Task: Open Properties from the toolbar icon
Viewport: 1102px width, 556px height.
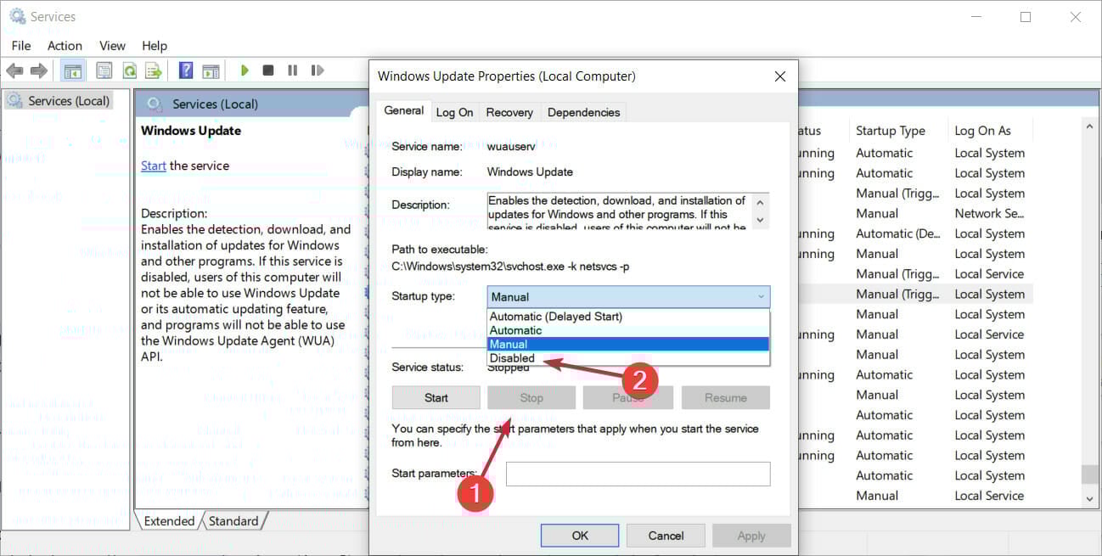Action: (104, 70)
